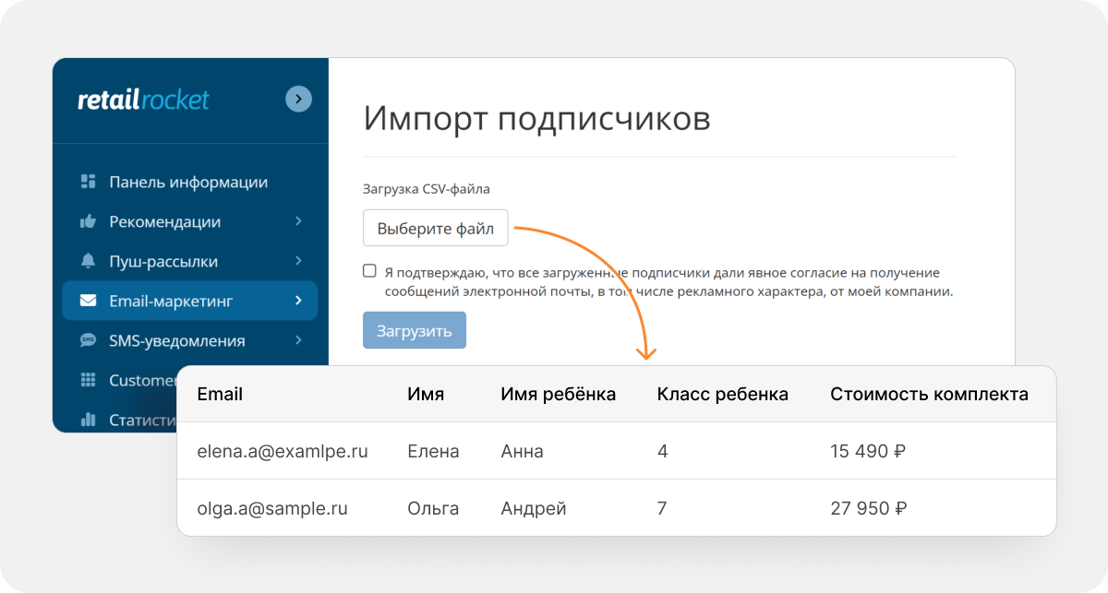Click the bell icon beside Пуш-рассылки
The height and width of the screenshot is (593, 1108).
[89, 261]
